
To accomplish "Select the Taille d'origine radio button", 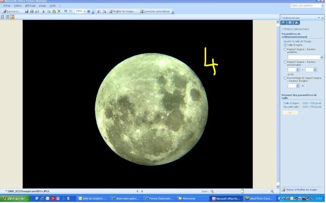I will [x=286, y=45].
